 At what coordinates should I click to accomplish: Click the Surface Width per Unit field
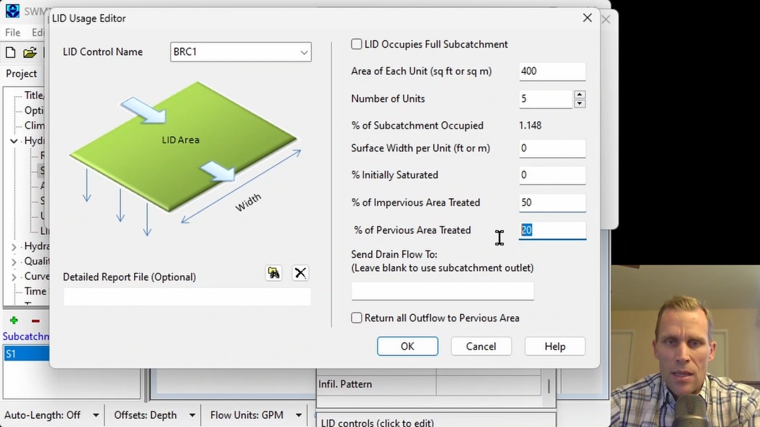pos(552,148)
